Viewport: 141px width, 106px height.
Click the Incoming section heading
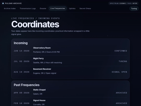[x=21, y=43]
